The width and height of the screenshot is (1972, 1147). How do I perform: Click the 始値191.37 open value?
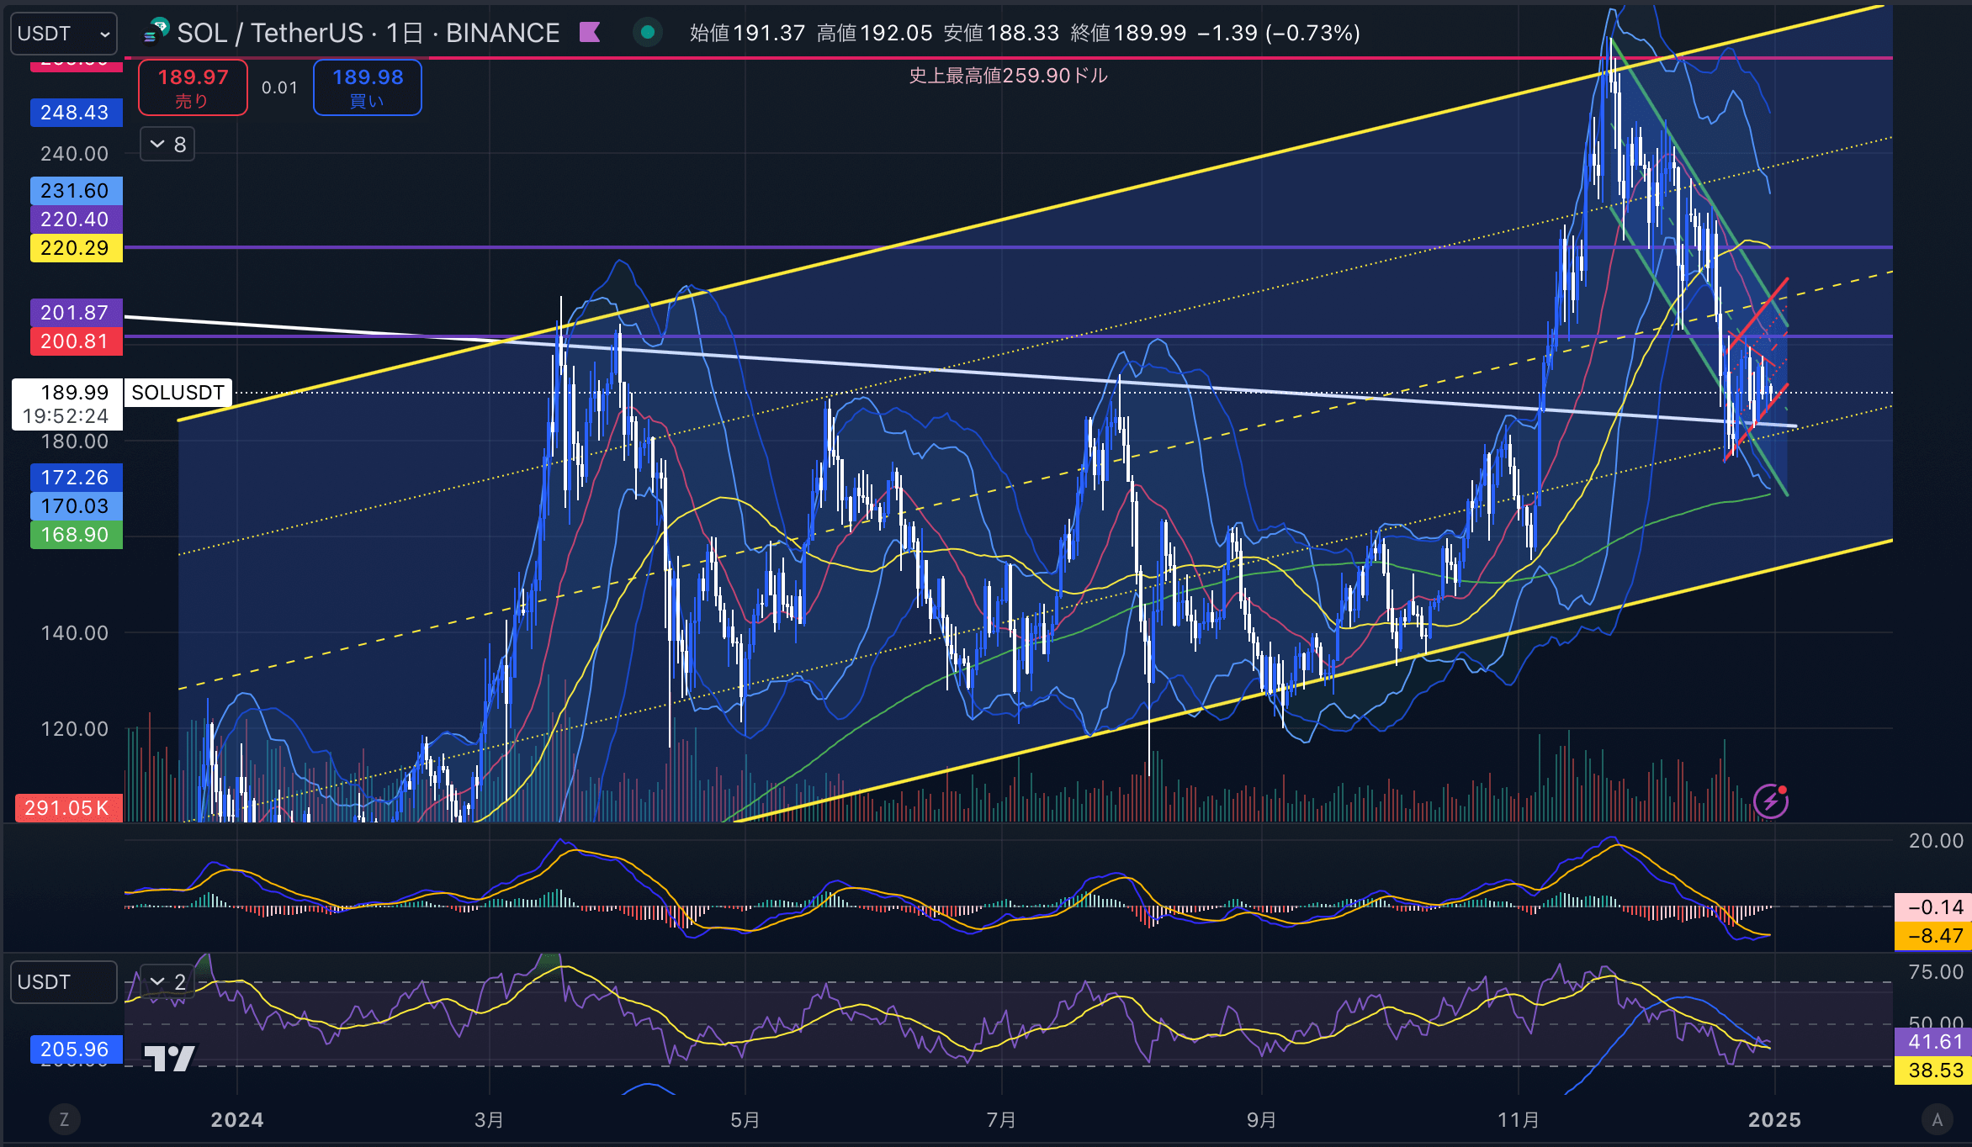pyautogui.click(x=747, y=33)
